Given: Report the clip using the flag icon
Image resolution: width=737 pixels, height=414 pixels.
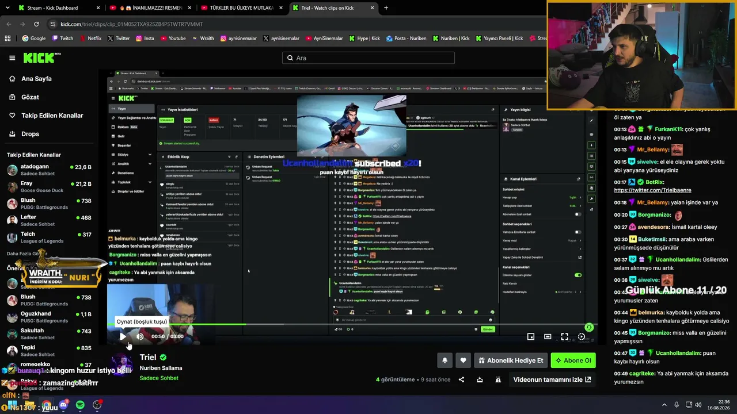Looking at the screenshot, I should [x=498, y=379].
